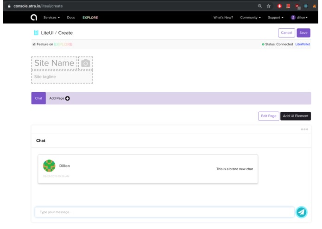Screen dimensions: 322x229
Task: Click the browser zoom magnifier icon
Action: click(260, 6)
